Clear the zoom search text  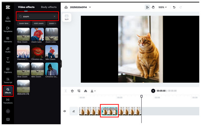coord(55,16)
